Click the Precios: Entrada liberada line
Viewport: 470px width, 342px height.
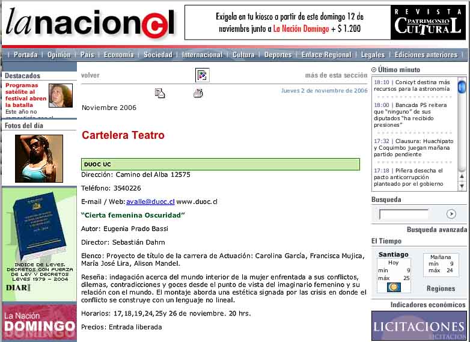[121, 327]
